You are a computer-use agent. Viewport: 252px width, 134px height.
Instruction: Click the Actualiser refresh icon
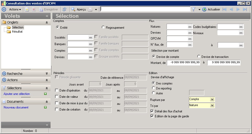coord(204,9)
